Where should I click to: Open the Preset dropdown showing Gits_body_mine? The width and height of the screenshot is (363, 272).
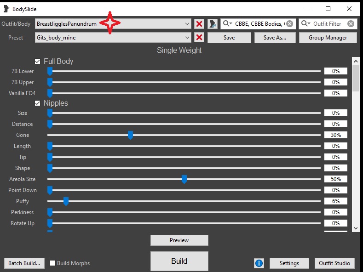point(187,38)
